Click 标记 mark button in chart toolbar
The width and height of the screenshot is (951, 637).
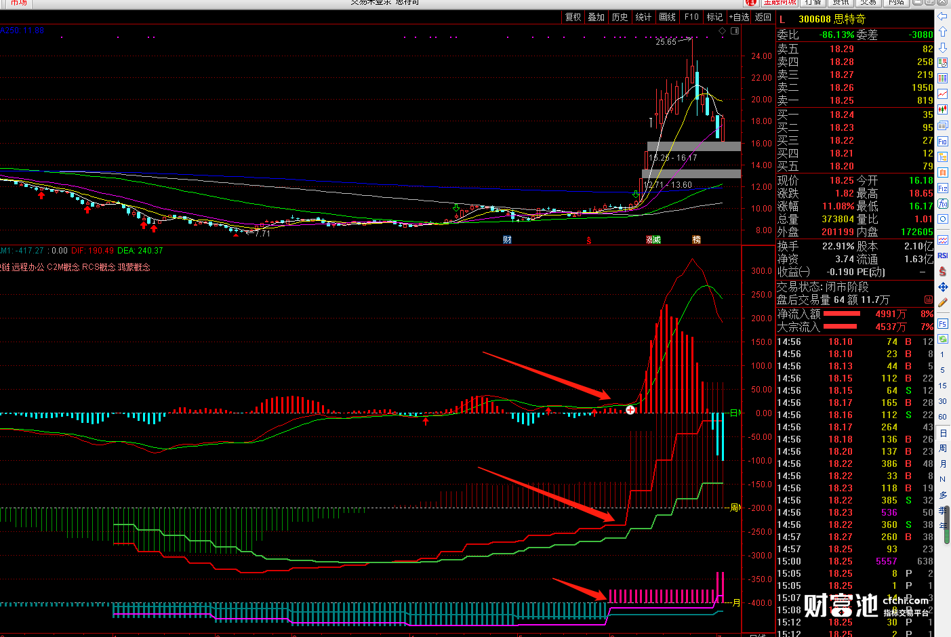714,17
